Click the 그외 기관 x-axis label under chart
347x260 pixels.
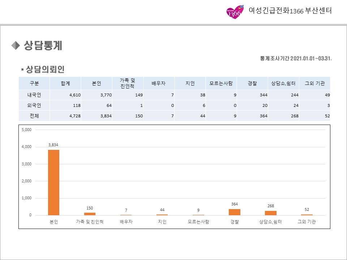(307, 222)
